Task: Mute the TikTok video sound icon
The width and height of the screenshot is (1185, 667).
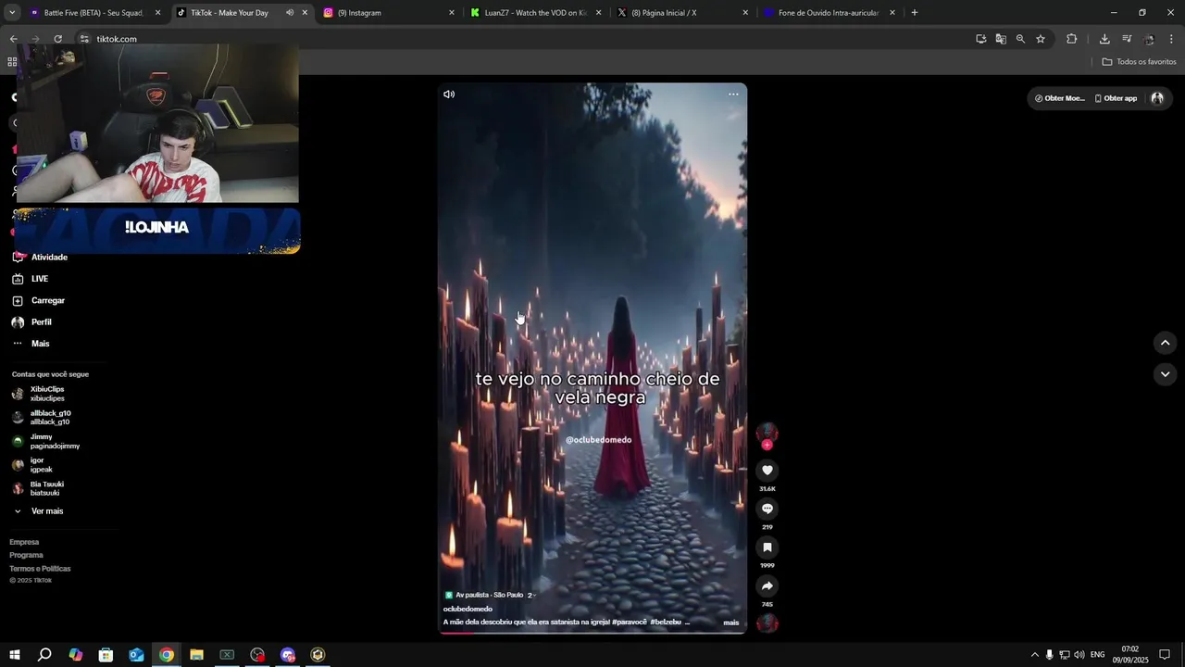Action: coord(449,94)
